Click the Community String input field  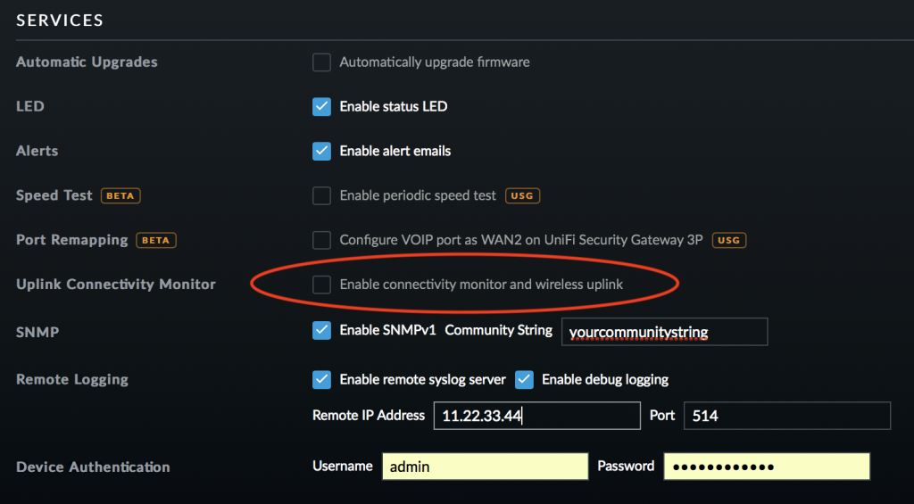[664, 332]
